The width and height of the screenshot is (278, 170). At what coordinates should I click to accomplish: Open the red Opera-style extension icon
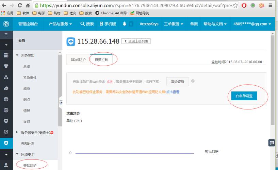tap(244, 5)
